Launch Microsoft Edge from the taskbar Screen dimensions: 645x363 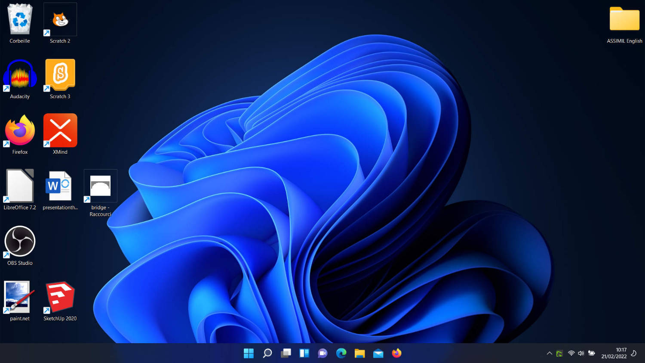[341, 353]
